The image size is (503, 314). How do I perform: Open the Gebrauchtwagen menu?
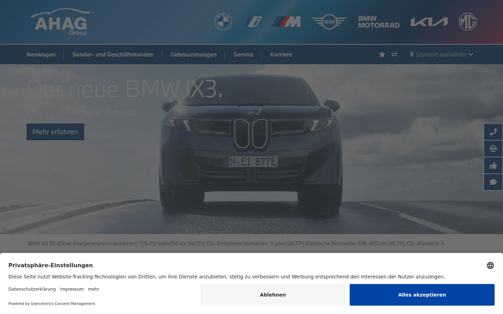(x=194, y=54)
